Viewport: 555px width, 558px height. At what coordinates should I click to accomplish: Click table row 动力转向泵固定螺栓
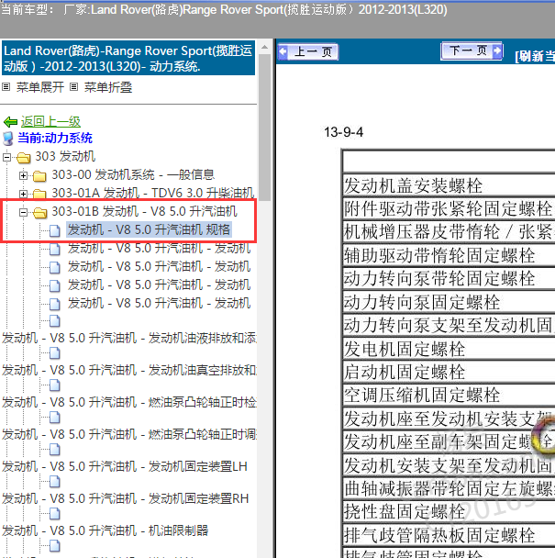tap(449, 302)
